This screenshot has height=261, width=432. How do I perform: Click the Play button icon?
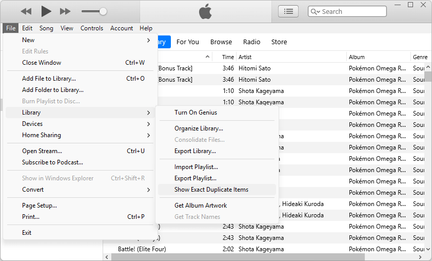pos(46,11)
